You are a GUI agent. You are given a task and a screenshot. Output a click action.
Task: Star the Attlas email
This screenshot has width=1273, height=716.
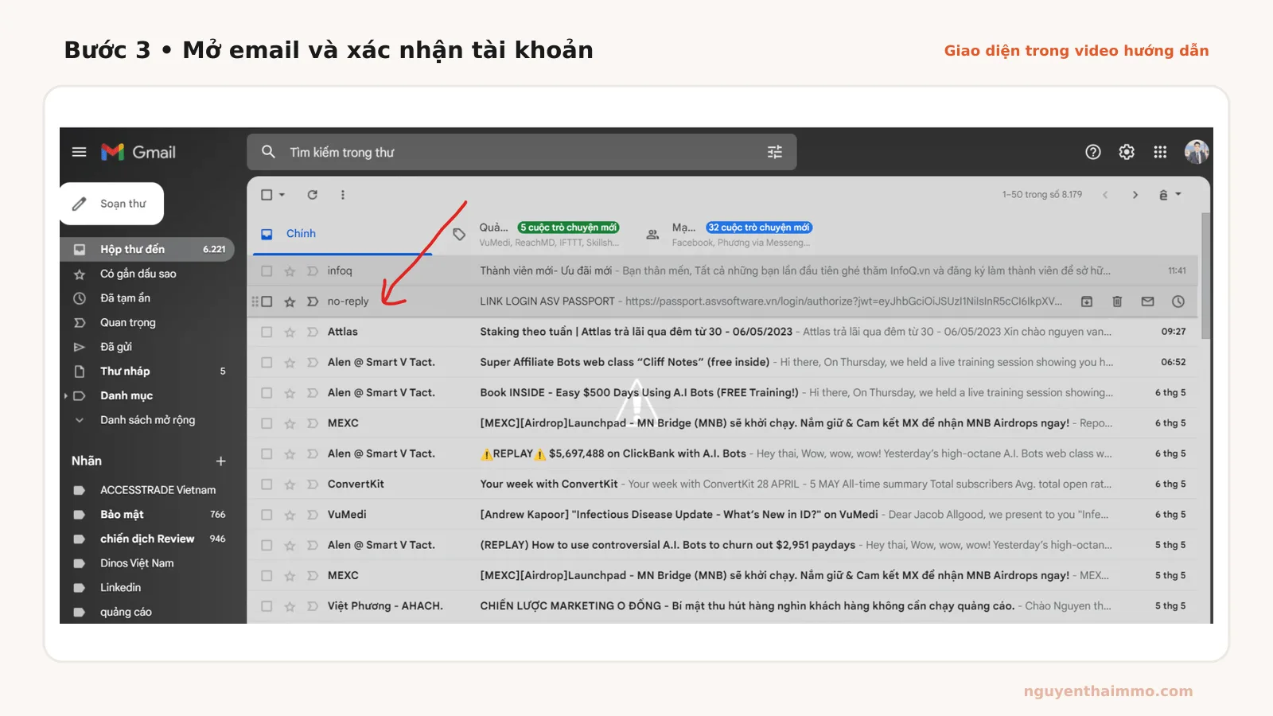click(x=290, y=332)
